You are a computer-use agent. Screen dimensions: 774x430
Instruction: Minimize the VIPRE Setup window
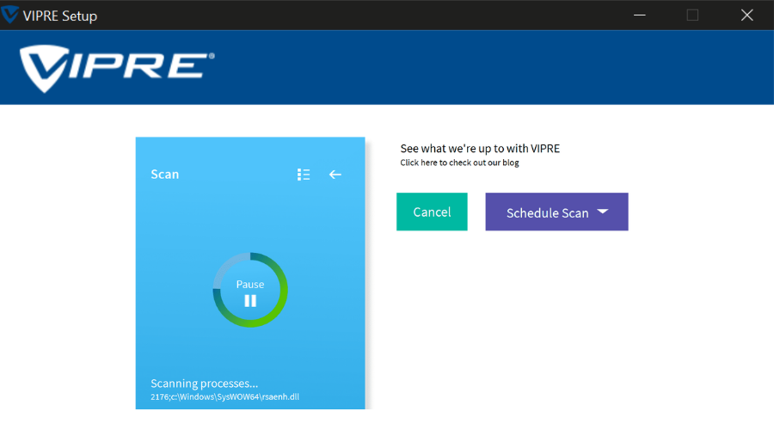pyautogui.click(x=640, y=15)
